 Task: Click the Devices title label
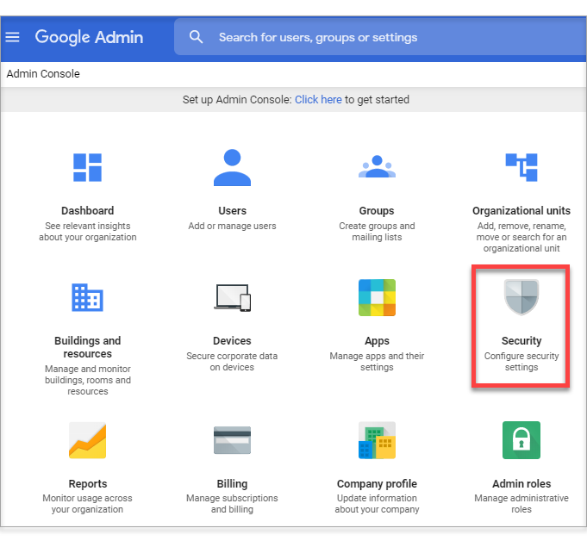coord(232,341)
